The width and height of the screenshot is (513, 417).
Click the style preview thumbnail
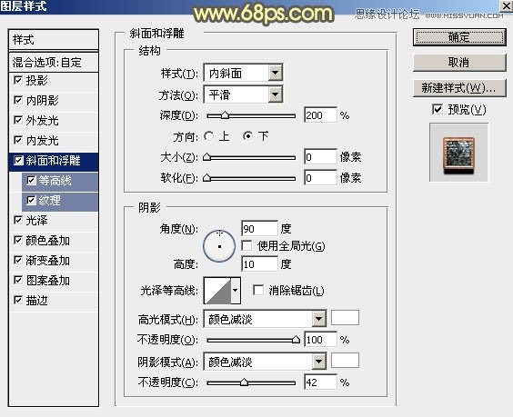(x=458, y=153)
